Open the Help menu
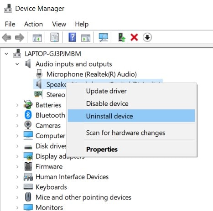Viewport: 213px width, 211px height. point(82,24)
